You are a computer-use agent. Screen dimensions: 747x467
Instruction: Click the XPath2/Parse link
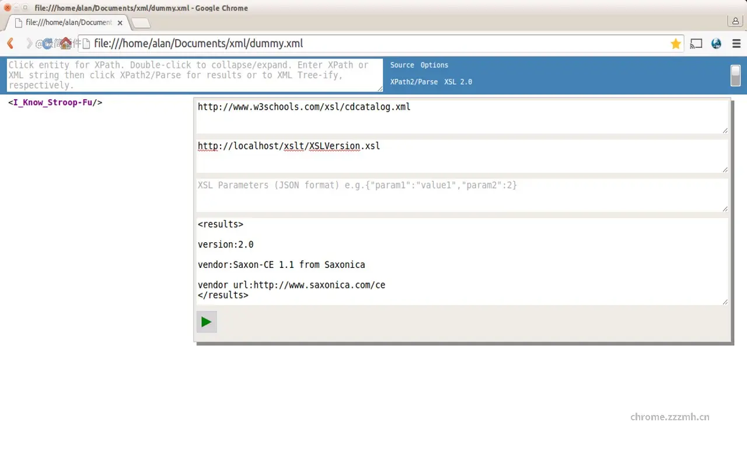[x=414, y=82]
